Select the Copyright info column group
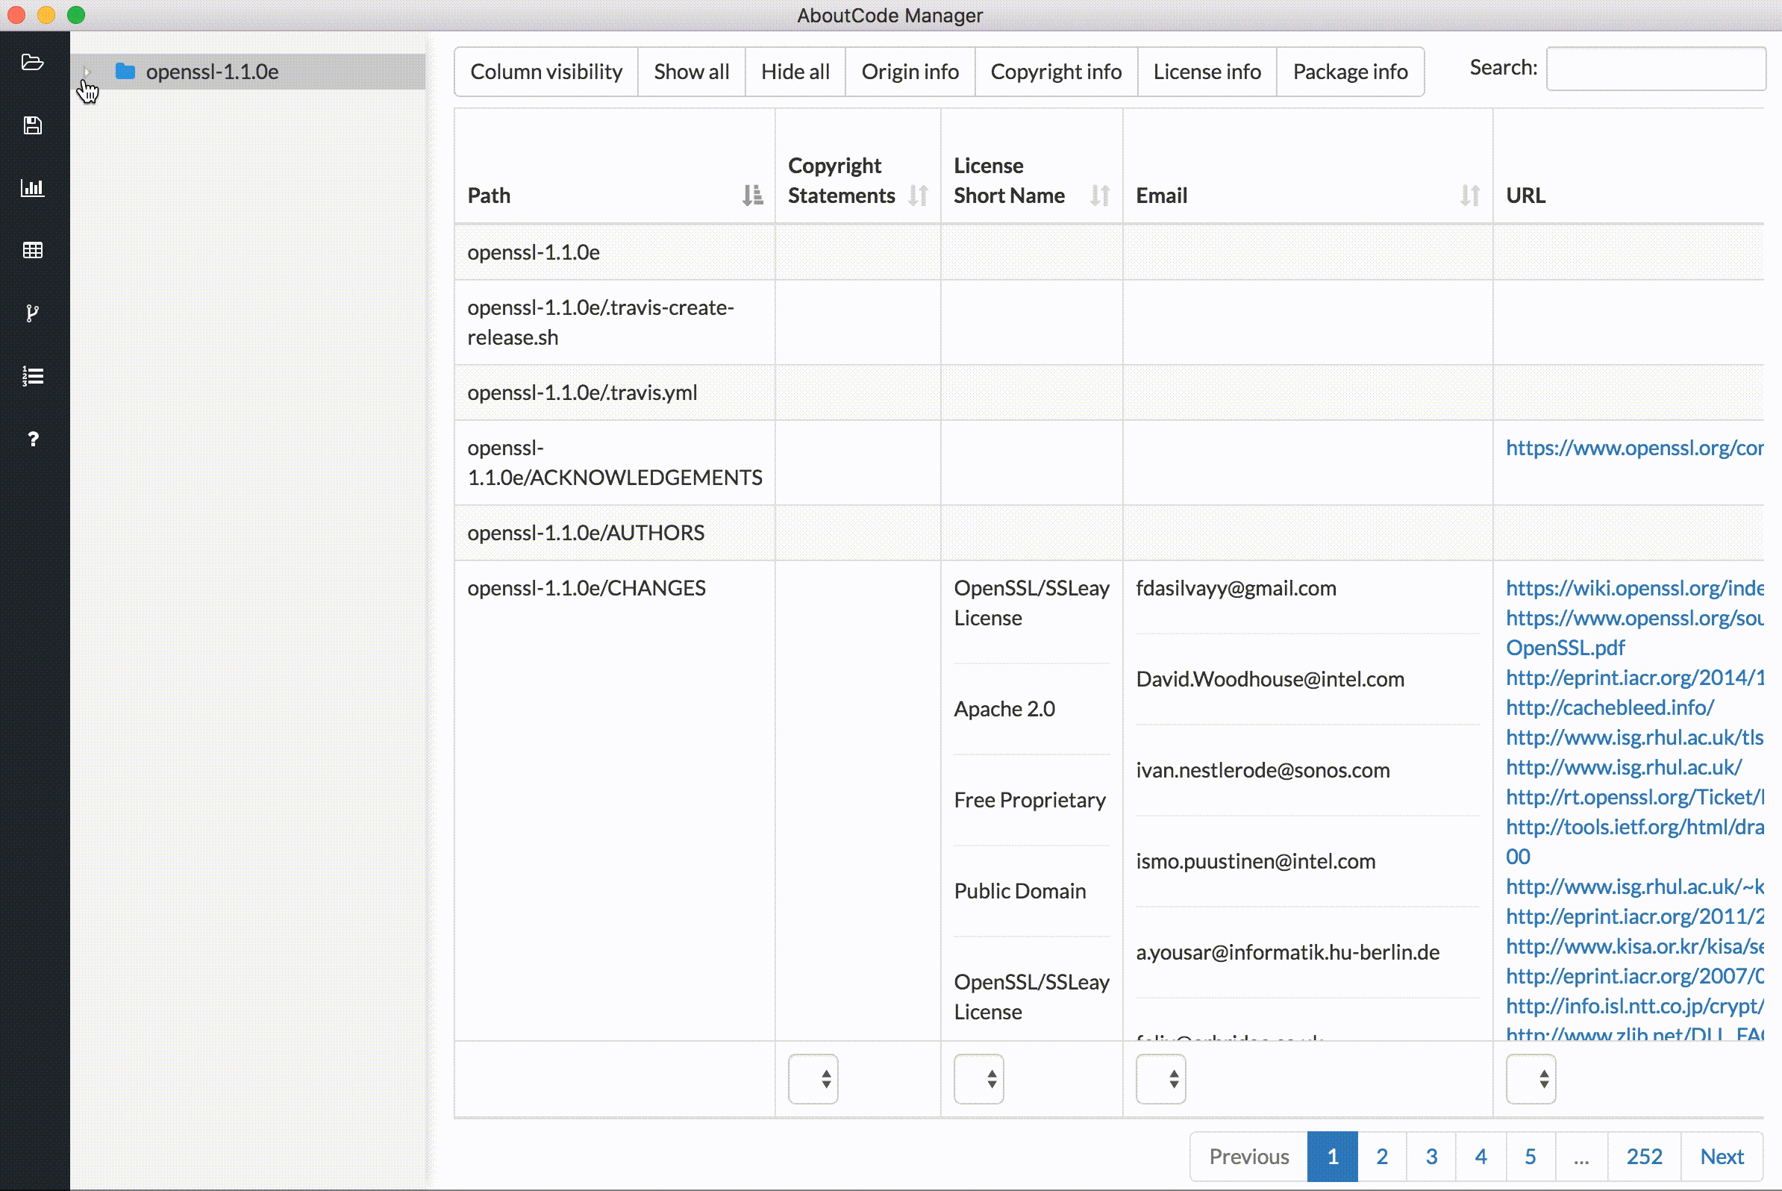 [x=1056, y=72]
